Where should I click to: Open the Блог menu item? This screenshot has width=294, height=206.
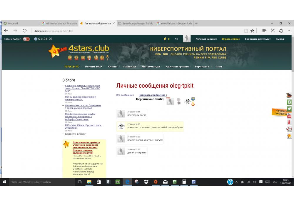[219, 67]
